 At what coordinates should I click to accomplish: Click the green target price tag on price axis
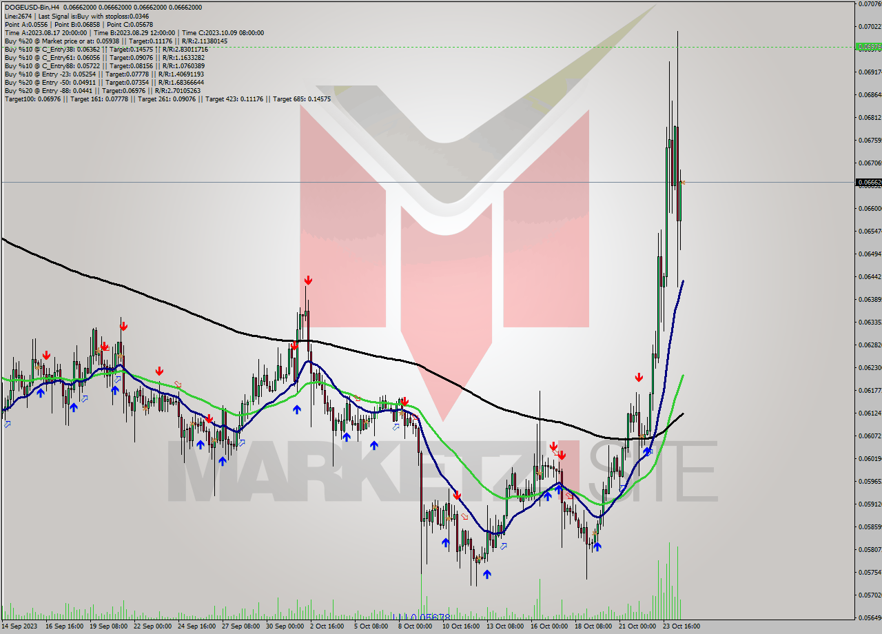pyautogui.click(x=868, y=47)
